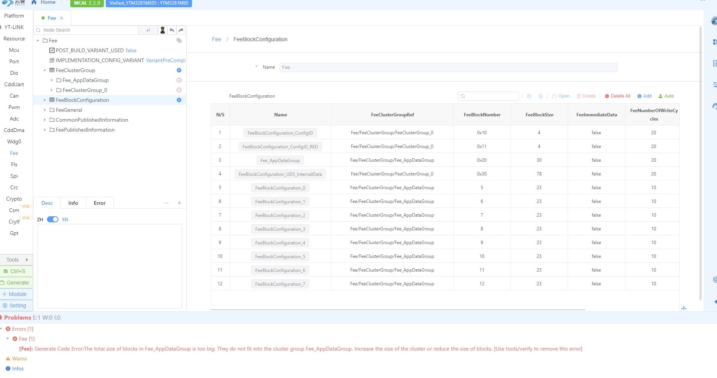Click the officer validation icon in tree toolbar
The image size is (717, 378).
(163, 30)
